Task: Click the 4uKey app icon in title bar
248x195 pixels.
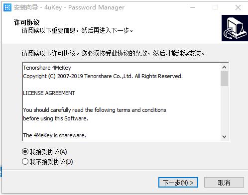Action: (7, 7)
